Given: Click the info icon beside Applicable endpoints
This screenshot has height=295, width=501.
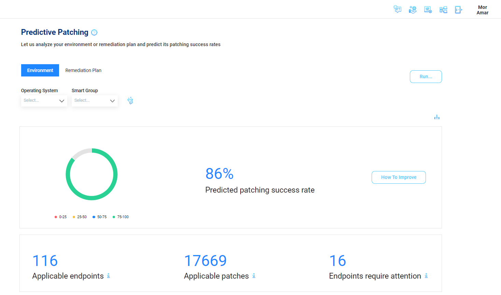Looking at the screenshot, I should pos(109,276).
